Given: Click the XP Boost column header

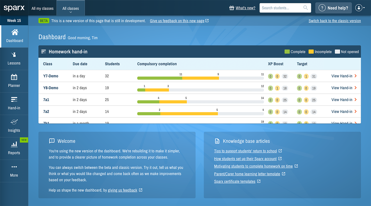Looking at the screenshot, I should click(x=276, y=64).
